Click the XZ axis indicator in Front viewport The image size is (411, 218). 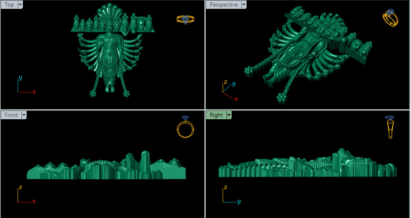pyautogui.click(x=26, y=194)
